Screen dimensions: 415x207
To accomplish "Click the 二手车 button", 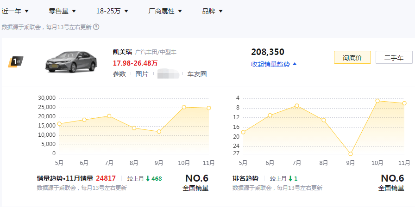I will (x=394, y=58).
